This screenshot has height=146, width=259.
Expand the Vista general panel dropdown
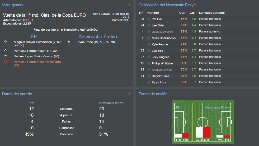tap(129, 4)
